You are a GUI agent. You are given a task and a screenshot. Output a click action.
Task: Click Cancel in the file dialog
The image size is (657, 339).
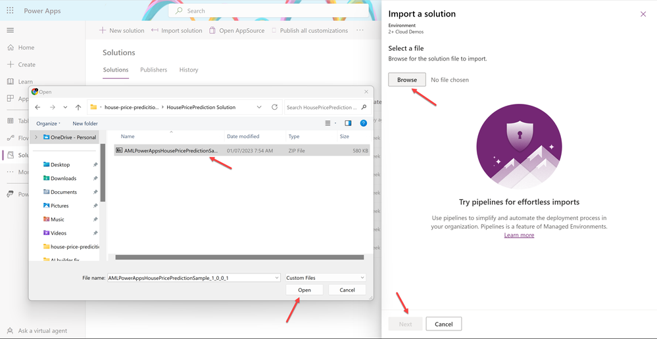347,290
